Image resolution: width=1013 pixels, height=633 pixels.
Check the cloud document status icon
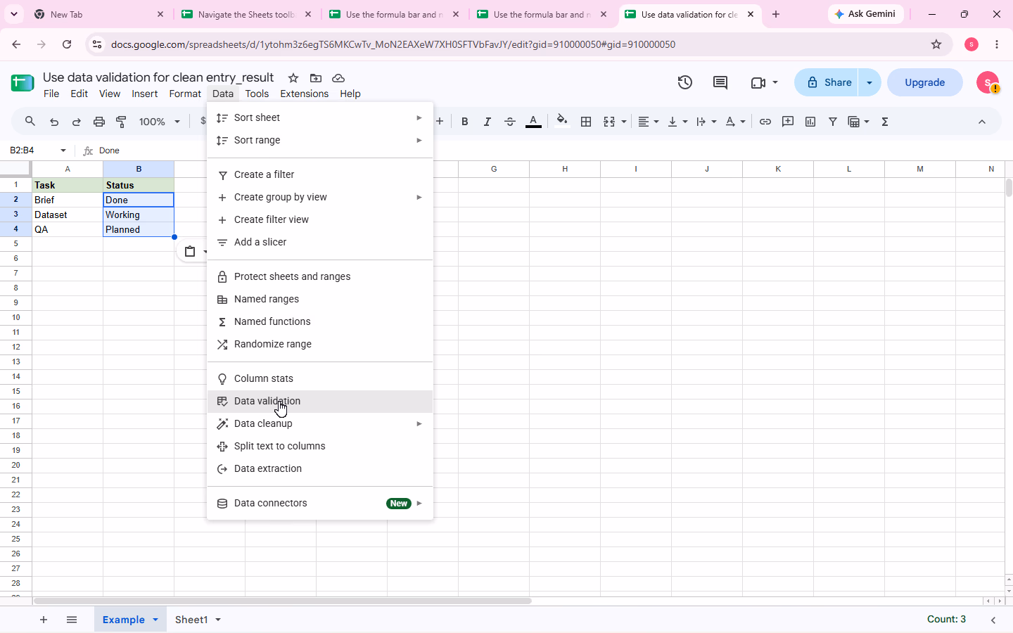(338, 78)
